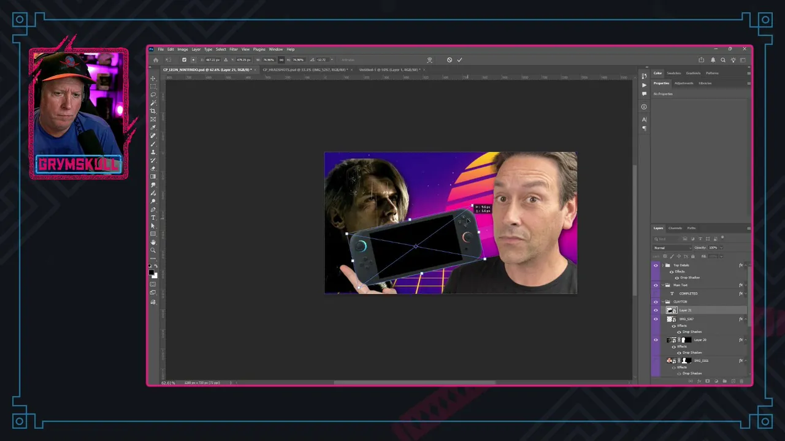Click the Search magnifier icon
785x441 pixels.
(723, 60)
